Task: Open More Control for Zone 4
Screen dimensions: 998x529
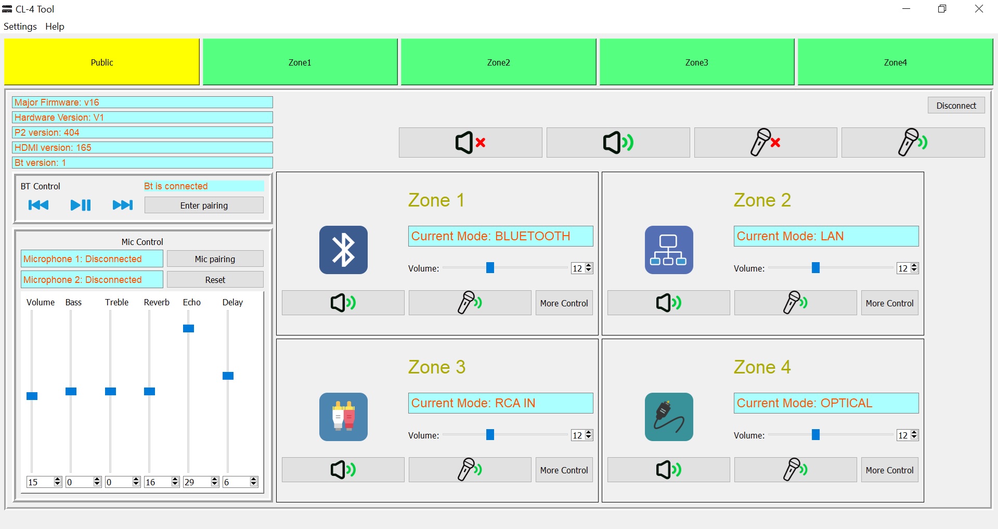Action: pyautogui.click(x=890, y=470)
